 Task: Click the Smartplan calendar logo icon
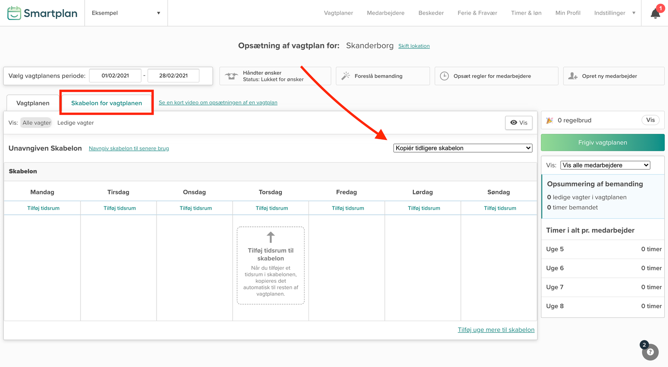point(14,13)
